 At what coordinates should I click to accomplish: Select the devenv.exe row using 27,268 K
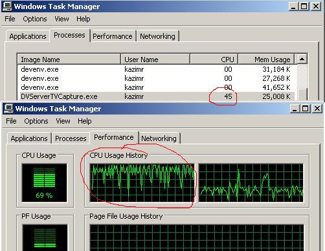tap(156, 78)
